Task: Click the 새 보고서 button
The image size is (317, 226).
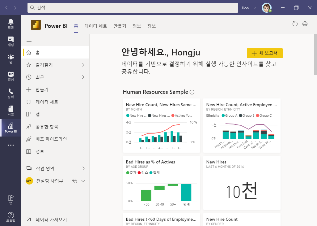Action: click(x=265, y=53)
